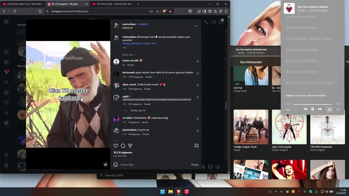Toggle lyrics button in mini player
This screenshot has height=196, width=349.
(x=330, y=109)
